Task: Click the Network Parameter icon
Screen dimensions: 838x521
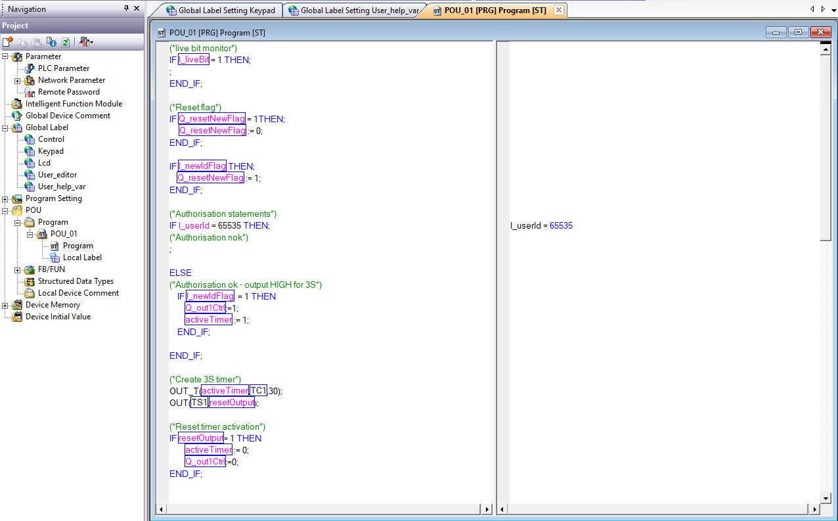Action: (30, 80)
